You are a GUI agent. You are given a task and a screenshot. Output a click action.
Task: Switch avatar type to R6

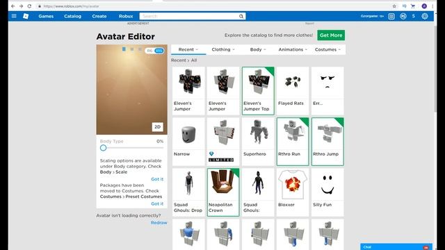tap(149, 51)
